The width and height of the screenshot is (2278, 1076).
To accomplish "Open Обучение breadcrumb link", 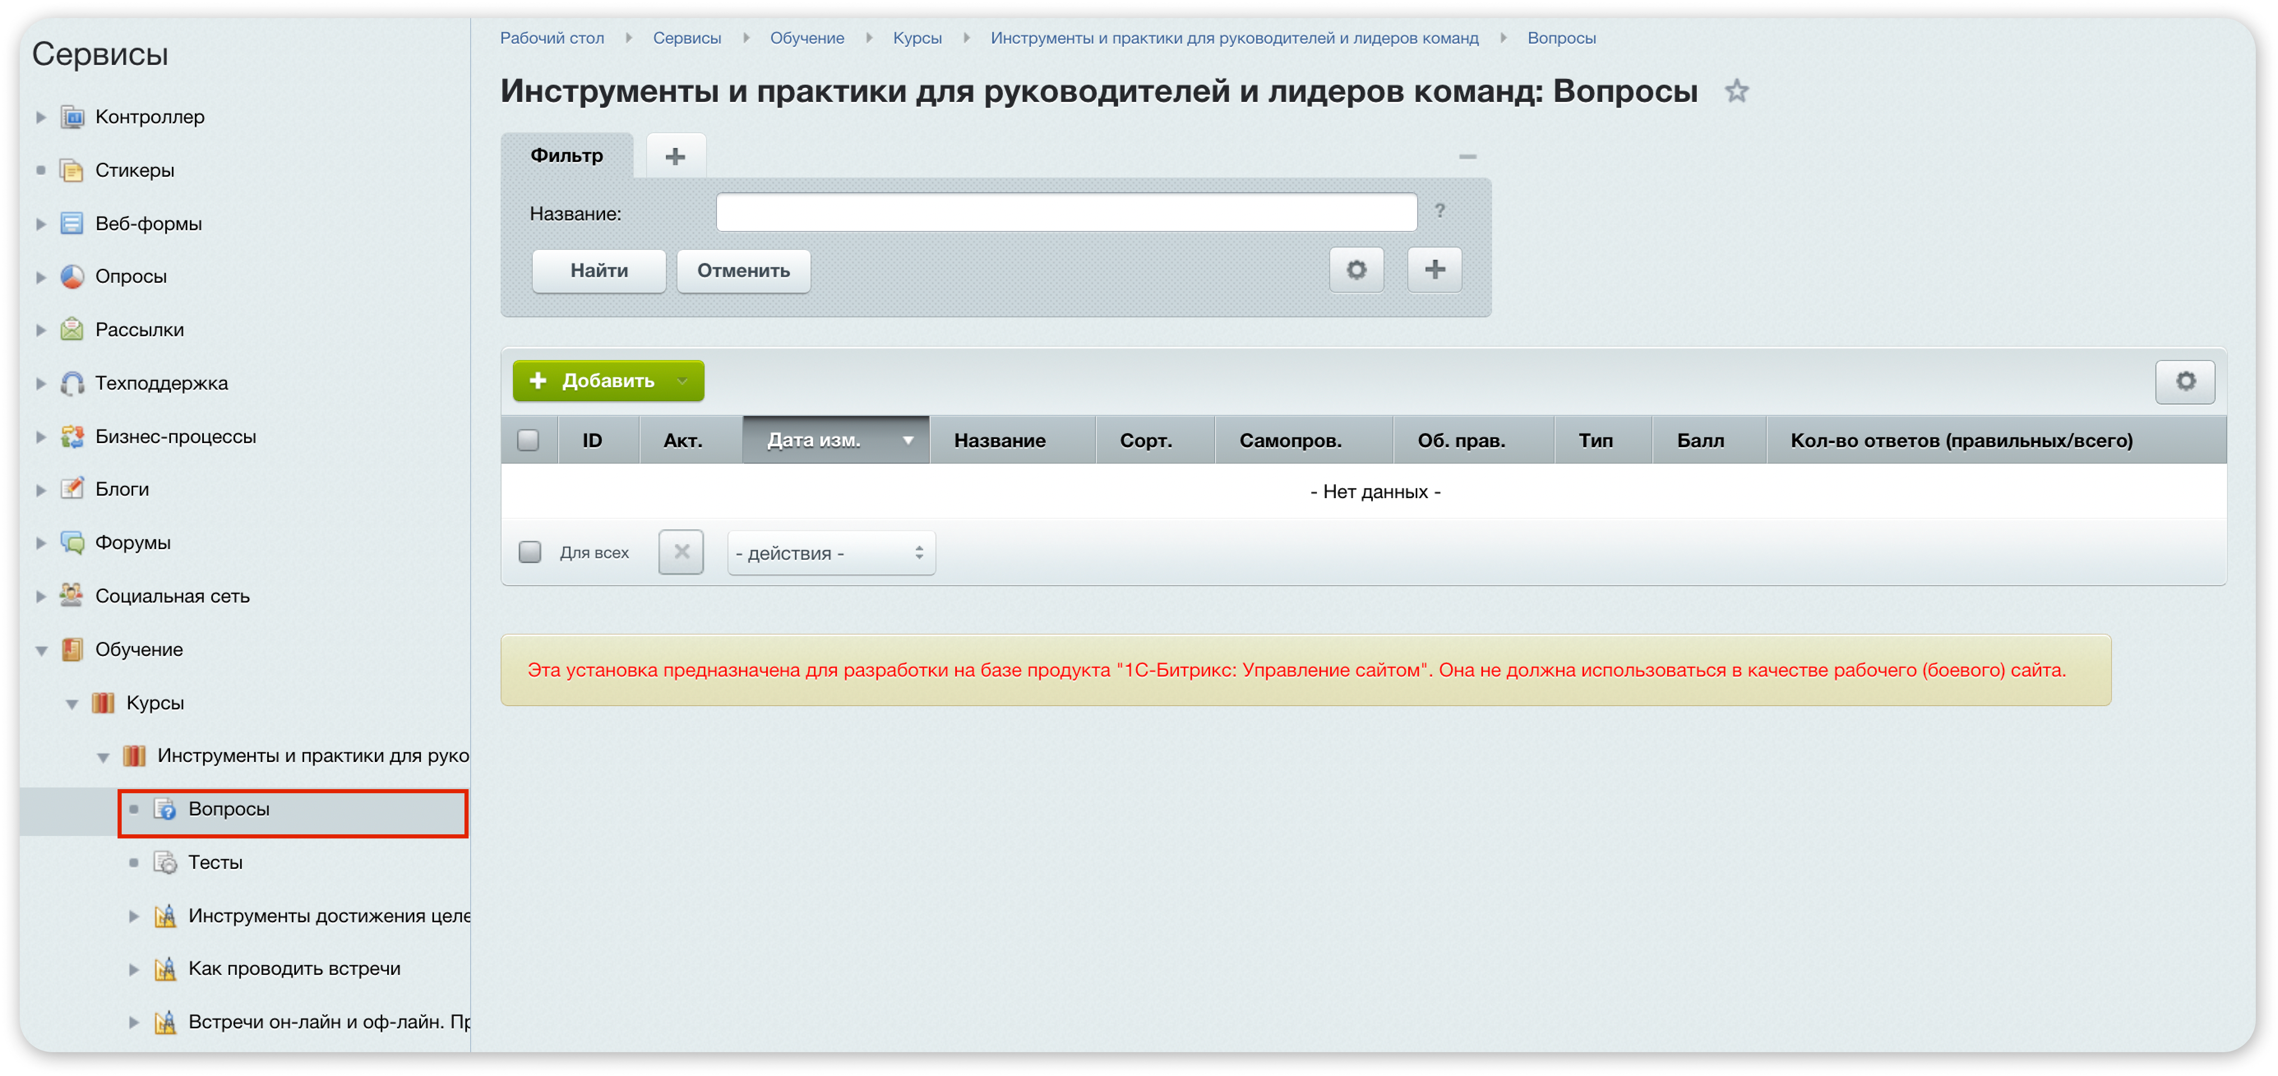I will point(806,38).
